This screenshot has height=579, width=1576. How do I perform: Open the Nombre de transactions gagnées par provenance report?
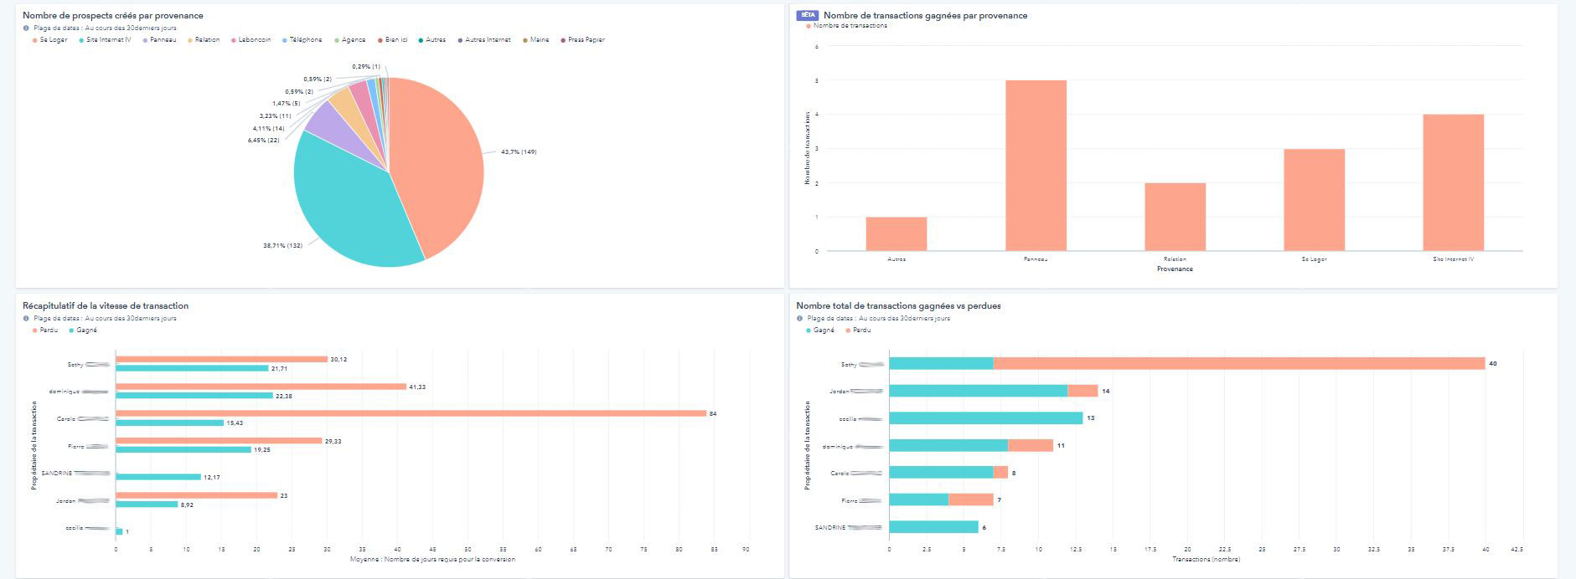tap(925, 15)
